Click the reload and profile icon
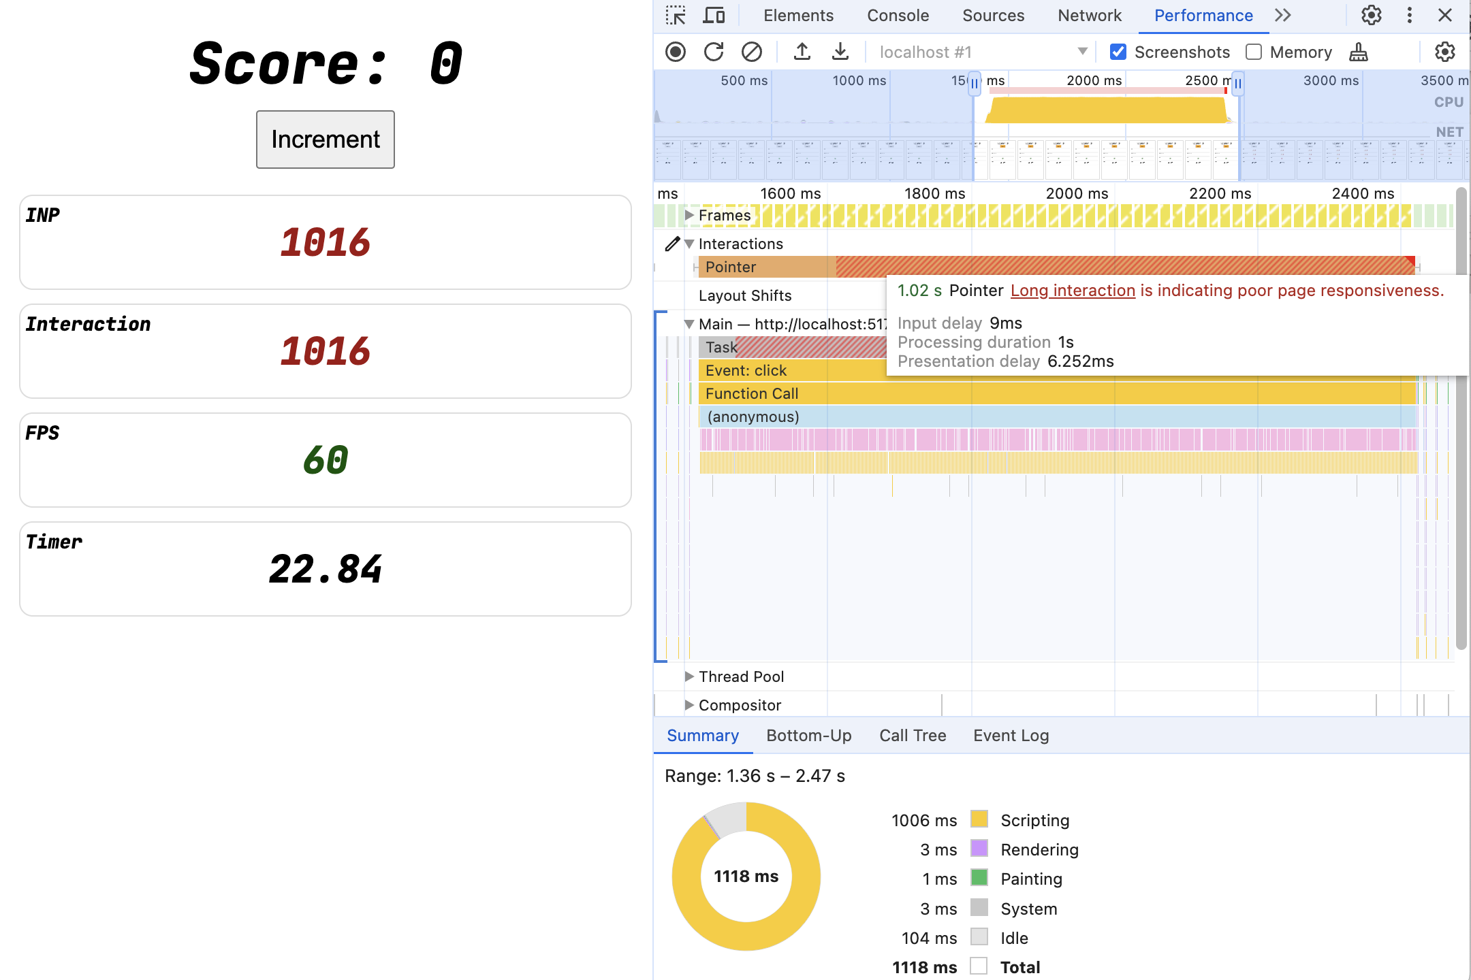The height and width of the screenshot is (980, 1471). point(714,52)
